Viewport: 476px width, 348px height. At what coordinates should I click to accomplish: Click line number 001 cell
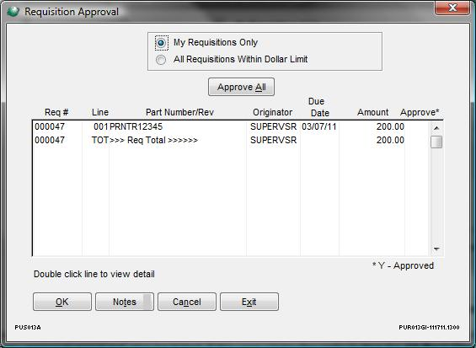101,126
